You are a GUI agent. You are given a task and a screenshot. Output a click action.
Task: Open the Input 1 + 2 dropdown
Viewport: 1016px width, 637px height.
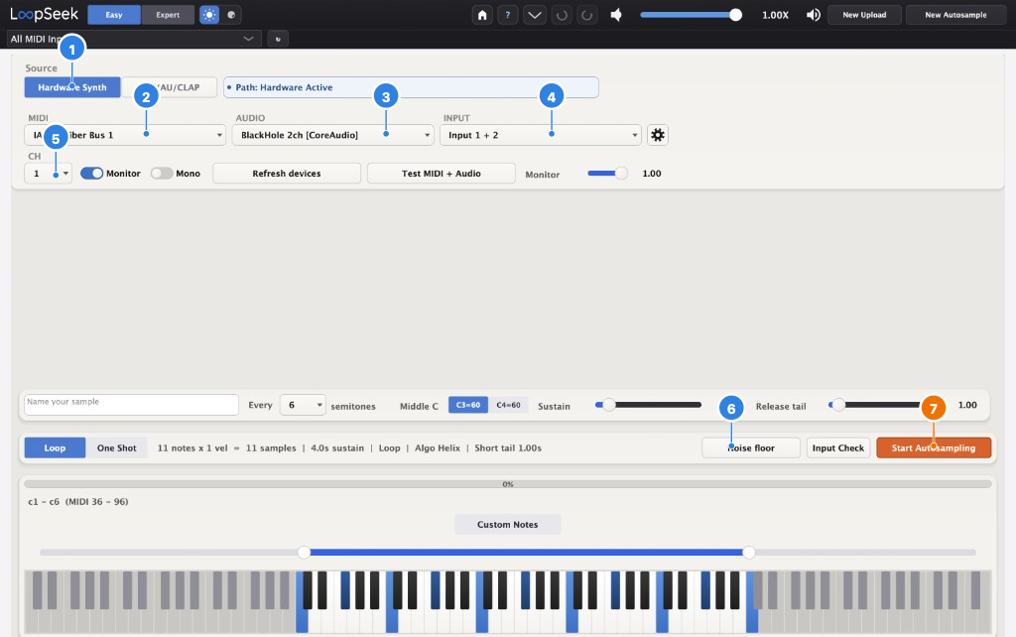click(541, 135)
